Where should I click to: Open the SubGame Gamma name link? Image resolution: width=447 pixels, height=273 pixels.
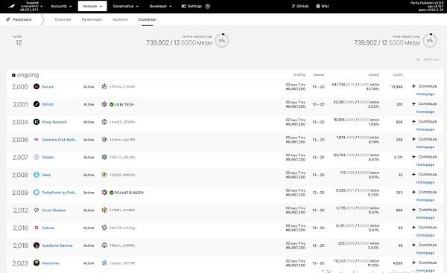pyautogui.click(x=57, y=245)
